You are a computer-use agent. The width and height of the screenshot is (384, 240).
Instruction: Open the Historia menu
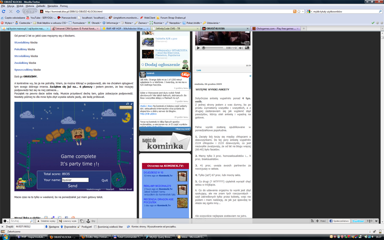point(30,6)
